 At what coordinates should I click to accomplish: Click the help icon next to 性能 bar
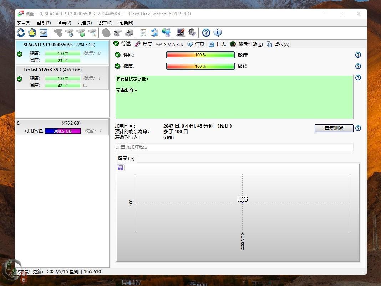click(x=358, y=55)
